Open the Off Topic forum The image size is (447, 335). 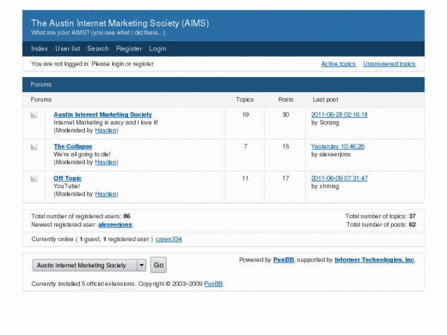pyautogui.click(x=68, y=178)
